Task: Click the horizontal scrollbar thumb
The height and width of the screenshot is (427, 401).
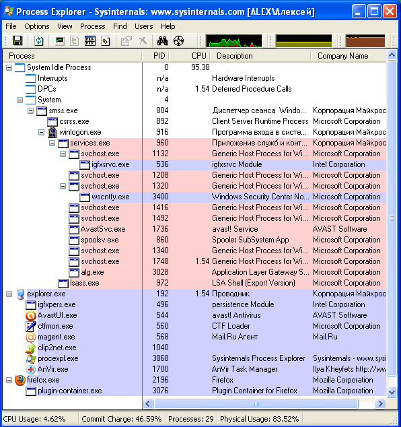Action: [x=256, y=403]
